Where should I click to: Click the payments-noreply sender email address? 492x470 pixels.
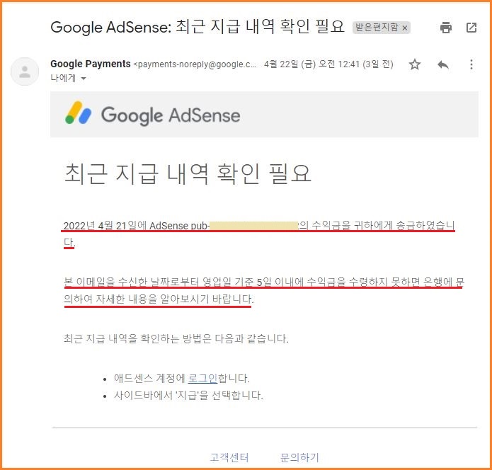coord(195,64)
